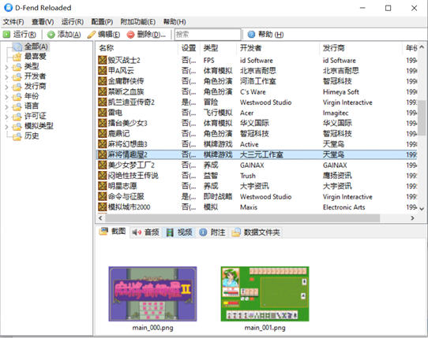Click the game icon beside 甲A风云
The width and height of the screenshot is (428, 338).
[102, 71]
